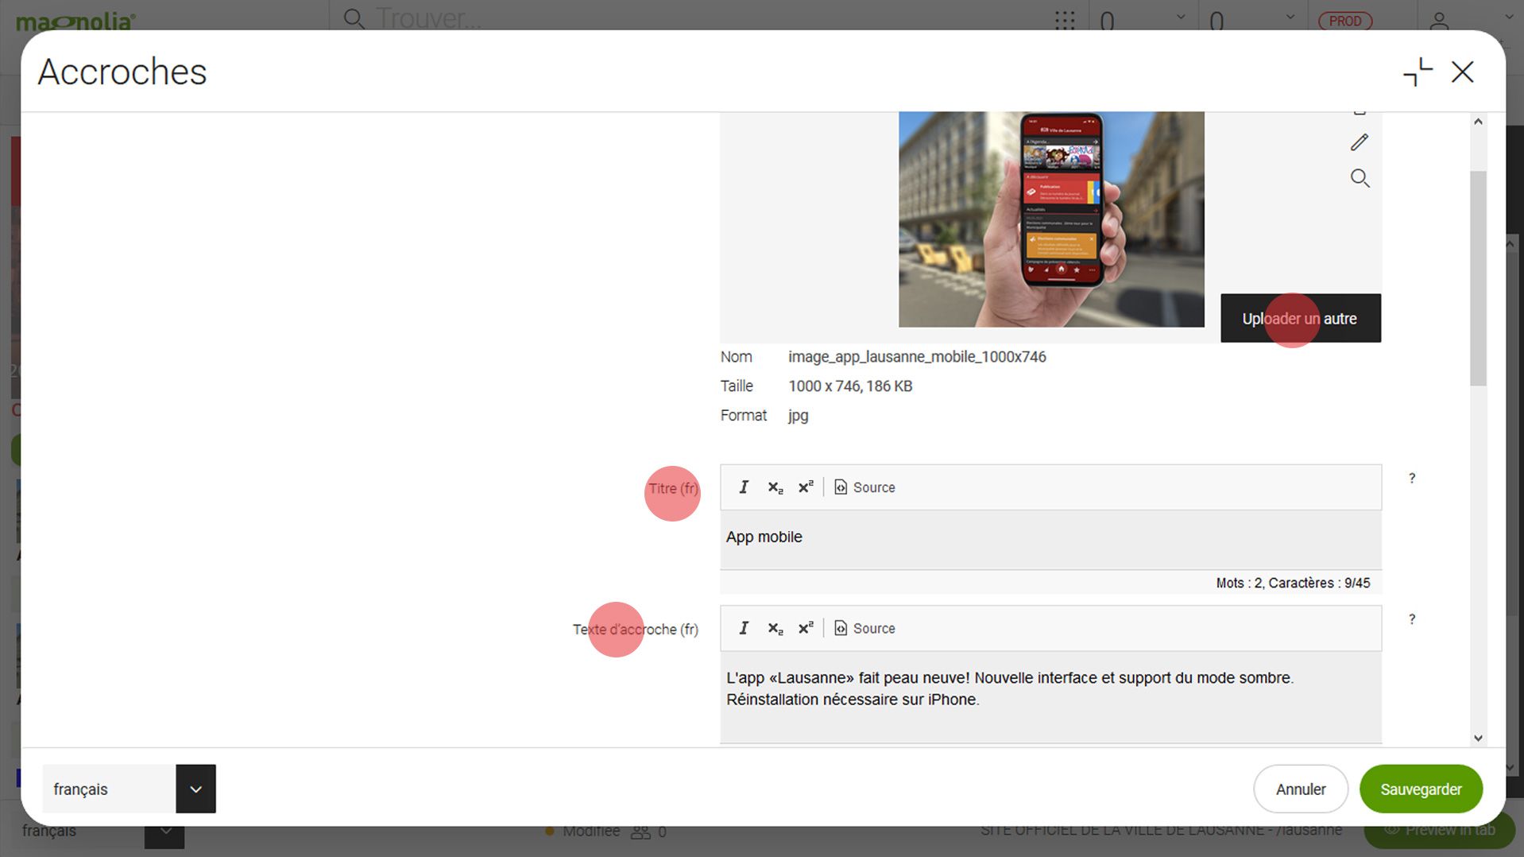Click the PROD environment badge
The width and height of the screenshot is (1524, 857).
tap(1345, 21)
